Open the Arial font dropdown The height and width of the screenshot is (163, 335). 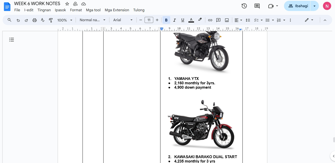point(123,20)
